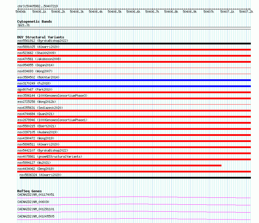
Task: Click the black bar under nsv5836324
Action: click(x=135, y=178)
